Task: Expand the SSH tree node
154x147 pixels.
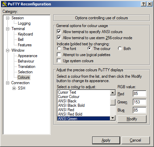Action: coord(14,88)
